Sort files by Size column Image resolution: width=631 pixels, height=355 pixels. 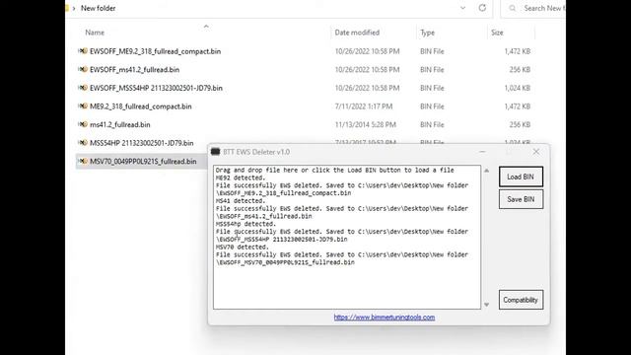pos(497,33)
